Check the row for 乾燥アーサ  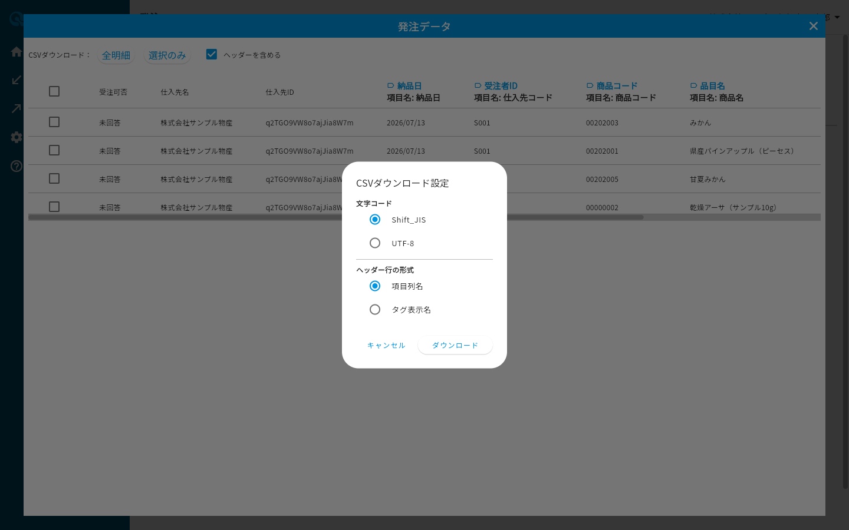pyautogui.click(x=54, y=207)
